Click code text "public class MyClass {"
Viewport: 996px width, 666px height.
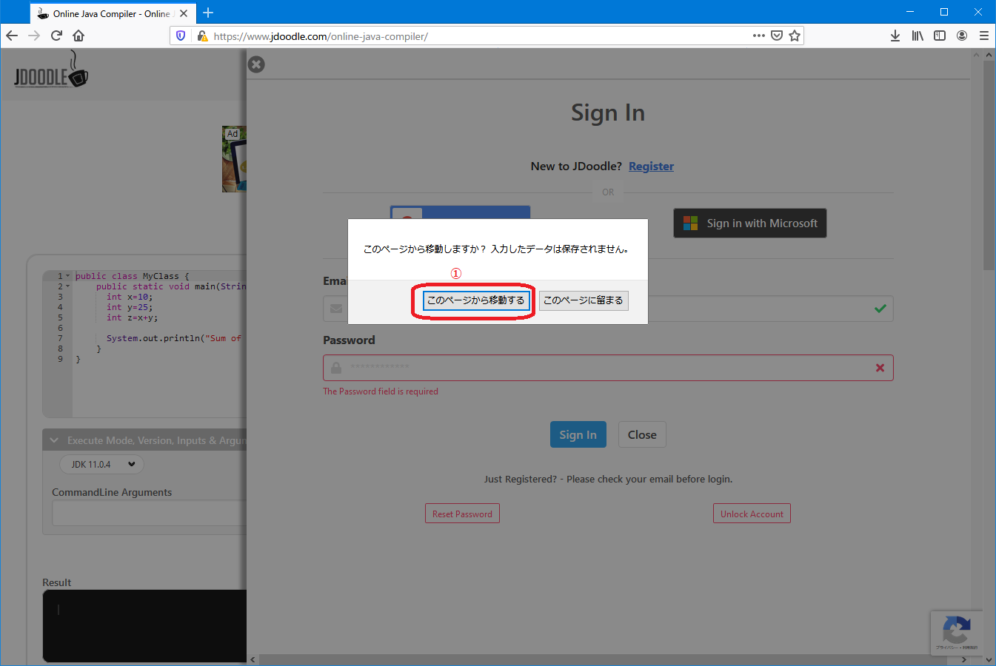[133, 276]
